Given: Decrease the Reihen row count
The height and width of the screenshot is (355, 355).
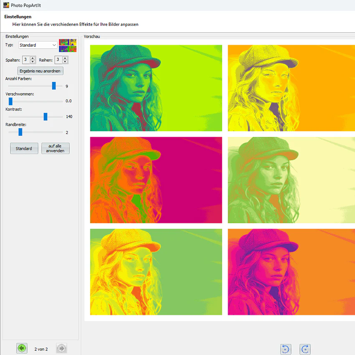Looking at the screenshot, I should 65,62.
